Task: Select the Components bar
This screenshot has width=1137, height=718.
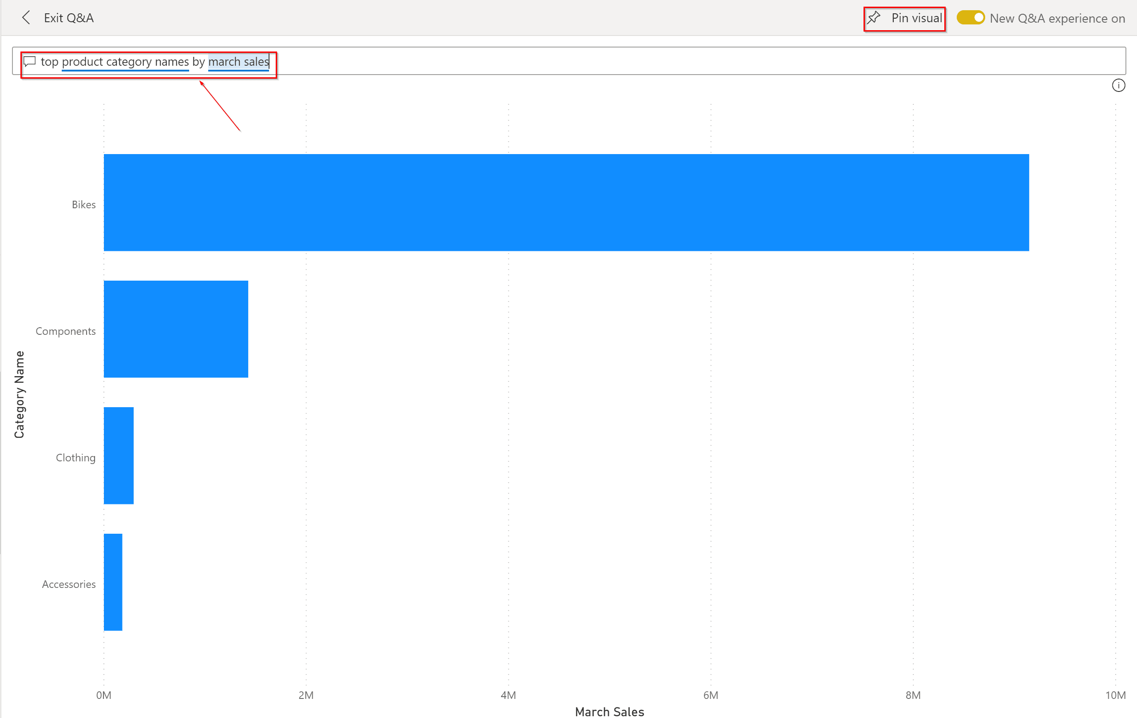Action: click(176, 329)
